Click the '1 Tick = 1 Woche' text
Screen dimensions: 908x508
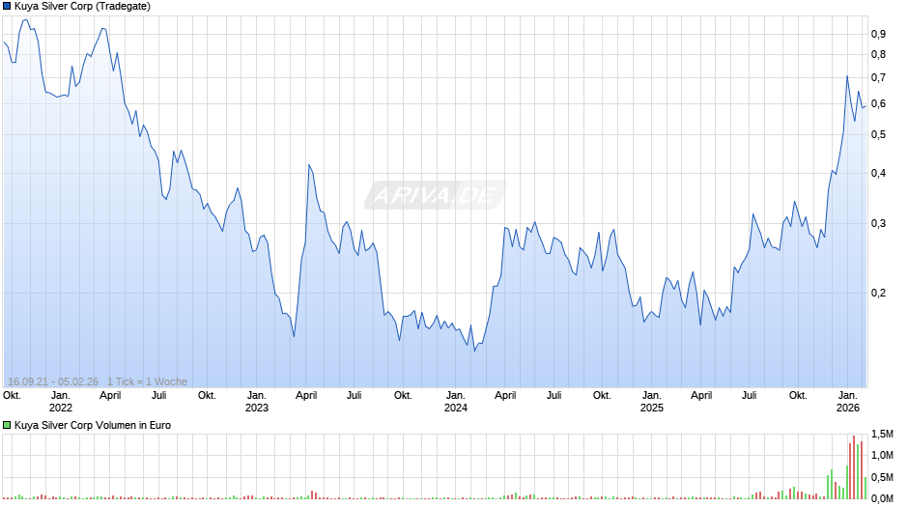pos(147,381)
